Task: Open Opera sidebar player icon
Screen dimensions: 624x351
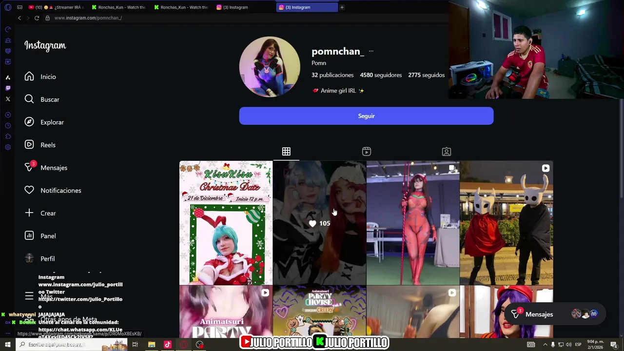Action: 8,115
